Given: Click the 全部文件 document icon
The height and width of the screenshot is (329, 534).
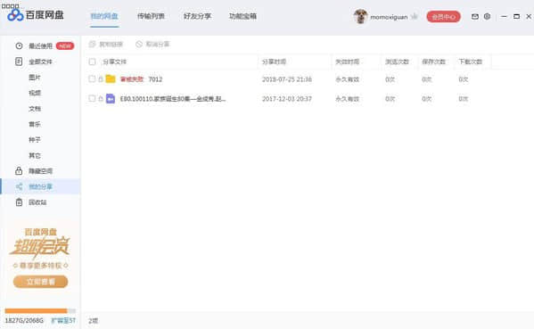Looking at the screenshot, I should pos(19,62).
